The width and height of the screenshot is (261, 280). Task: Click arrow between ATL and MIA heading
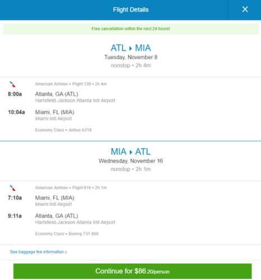click(x=130, y=49)
